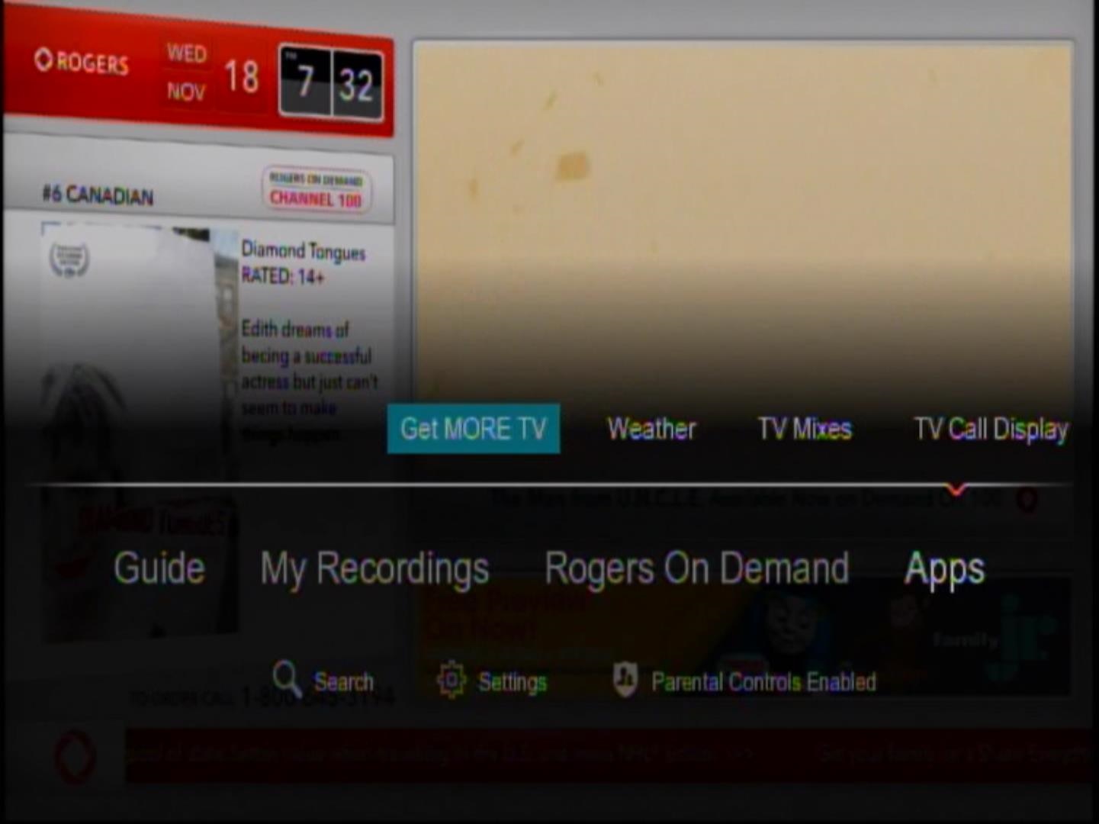Screen dimensions: 1099x824
Task: Open the Settings gear icon
Action: [x=451, y=679]
